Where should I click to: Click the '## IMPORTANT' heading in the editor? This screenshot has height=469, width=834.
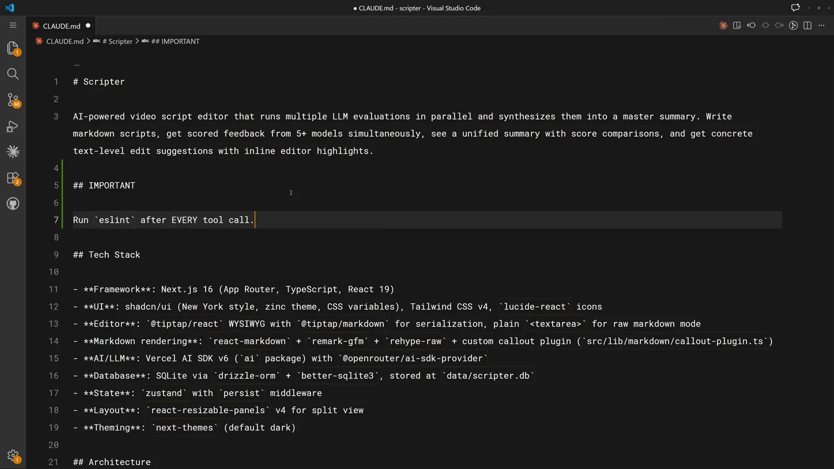pyautogui.click(x=104, y=186)
